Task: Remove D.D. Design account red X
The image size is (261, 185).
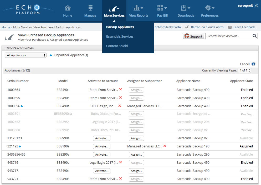Action: click(x=120, y=106)
